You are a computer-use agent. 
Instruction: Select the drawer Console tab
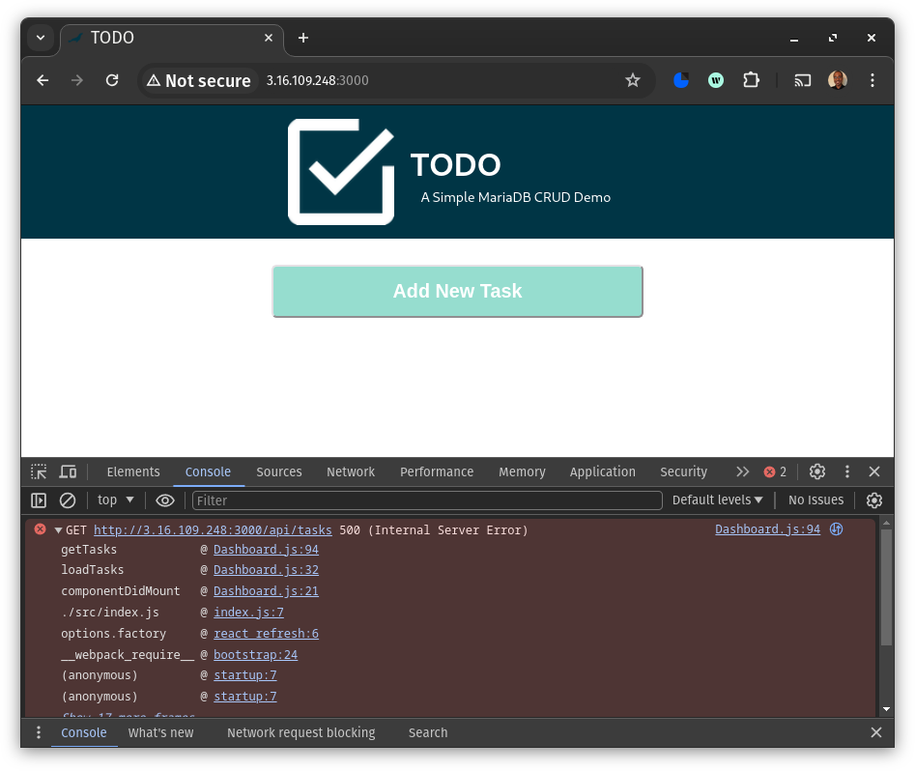point(84,732)
